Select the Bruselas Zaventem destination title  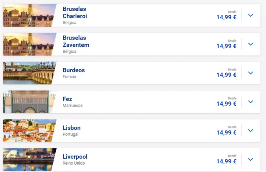[x=76, y=41]
